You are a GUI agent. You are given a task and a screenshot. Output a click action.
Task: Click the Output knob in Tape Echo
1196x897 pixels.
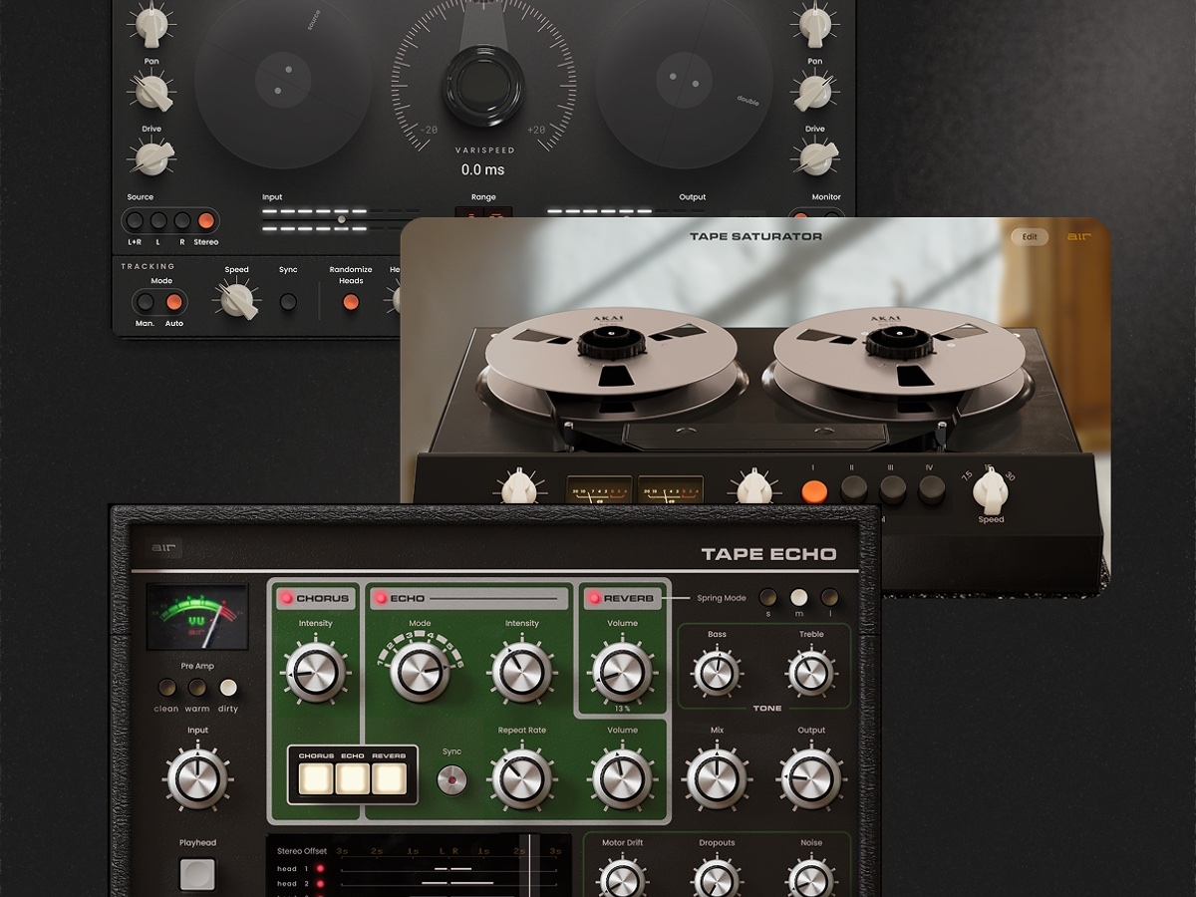click(x=811, y=778)
